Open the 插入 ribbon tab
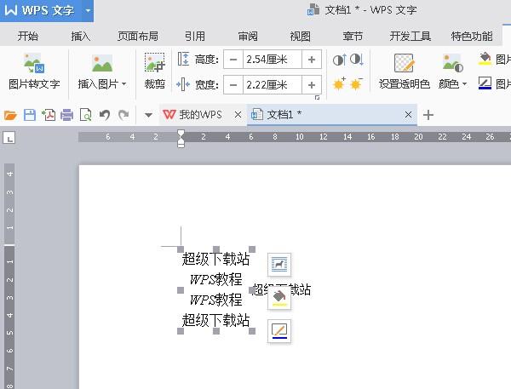The image size is (511, 389). click(81, 36)
